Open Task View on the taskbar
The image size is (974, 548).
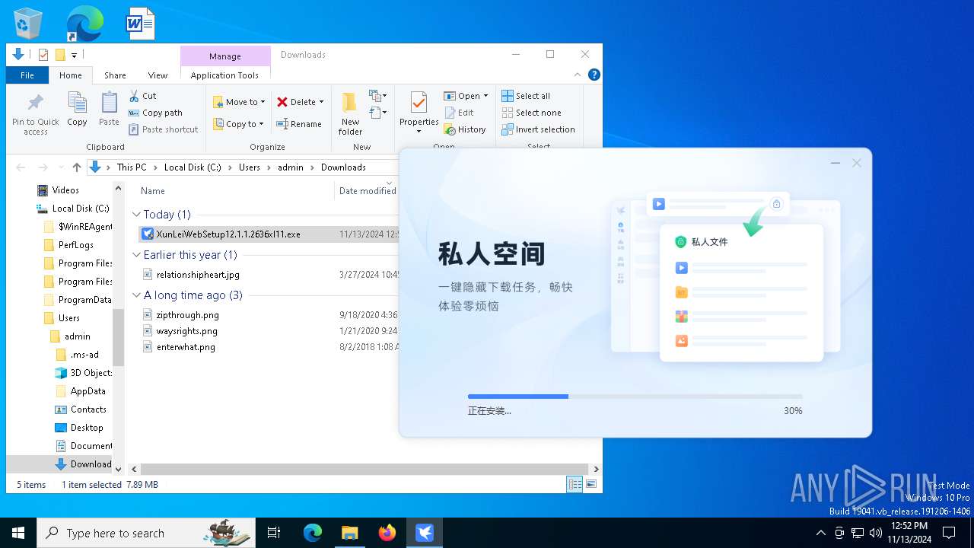(274, 533)
